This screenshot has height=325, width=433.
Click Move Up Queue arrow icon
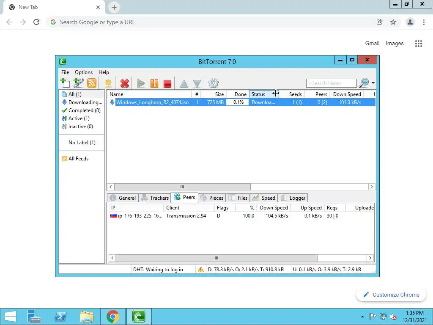184,83
